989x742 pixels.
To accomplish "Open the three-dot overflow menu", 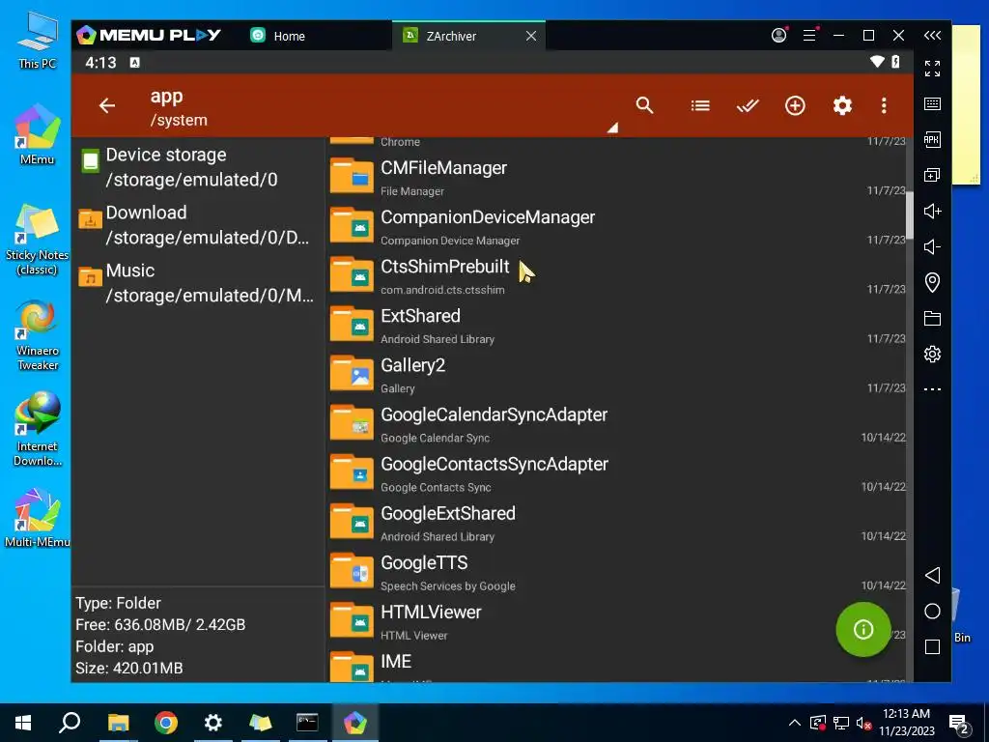I will 884,105.
